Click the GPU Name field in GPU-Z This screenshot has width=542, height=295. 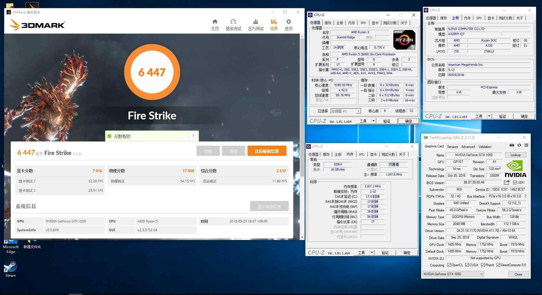pos(474,155)
